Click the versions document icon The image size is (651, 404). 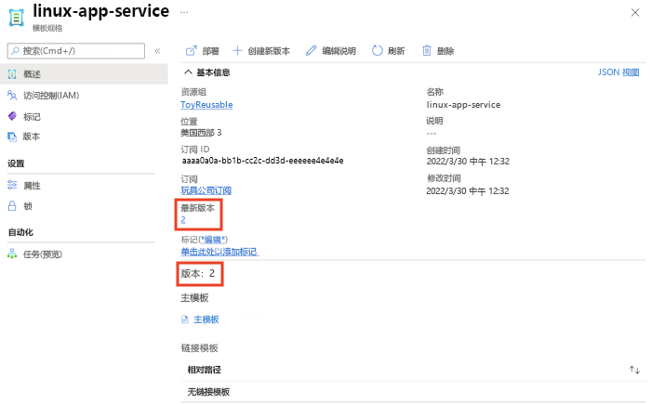pyautogui.click(x=12, y=137)
